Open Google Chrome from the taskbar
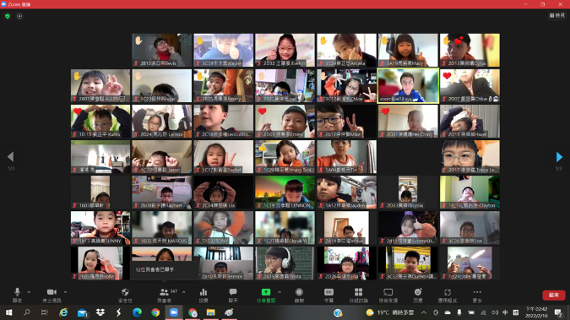Image resolution: width=570 pixels, height=320 pixels. tap(155, 312)
